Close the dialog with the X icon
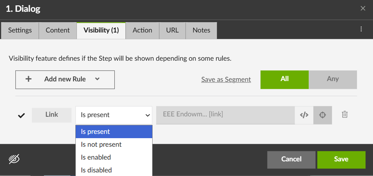The height and width of the screenshot is (176, 373). pos(363,9)
